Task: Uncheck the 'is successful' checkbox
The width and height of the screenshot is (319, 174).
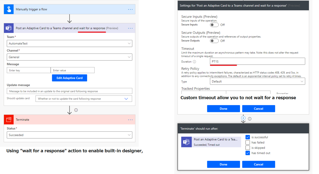Action: point(247,137)
